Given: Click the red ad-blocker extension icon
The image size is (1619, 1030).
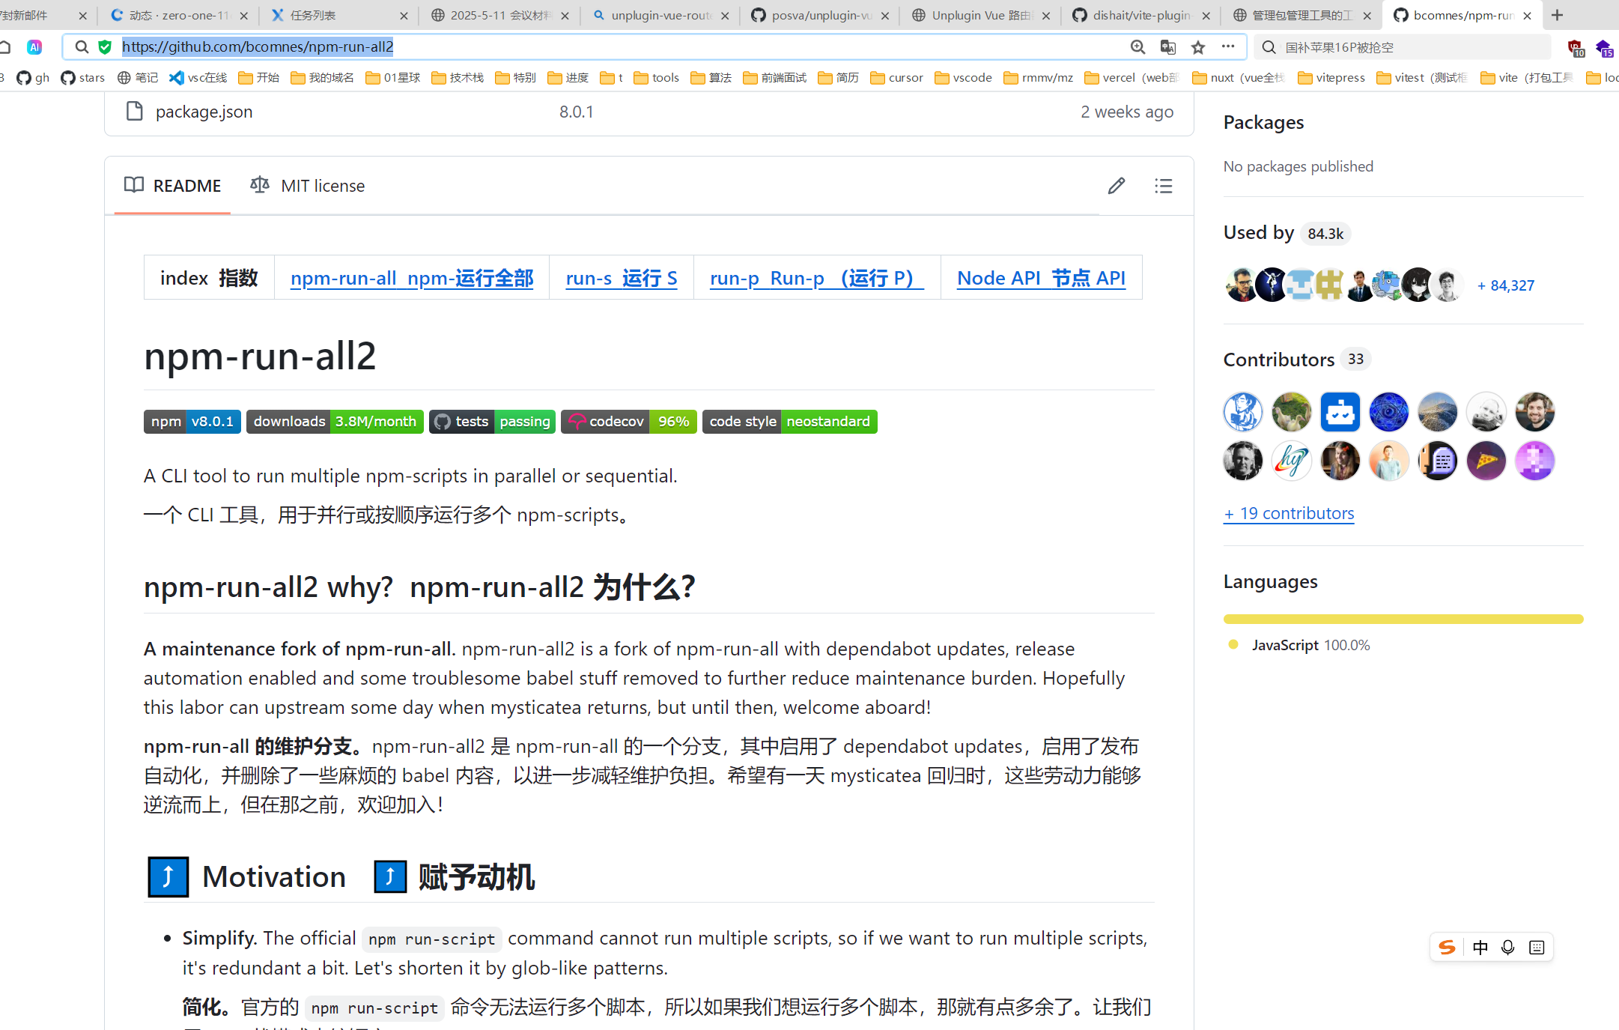Looking at the screenshot, I should 1576,48.
